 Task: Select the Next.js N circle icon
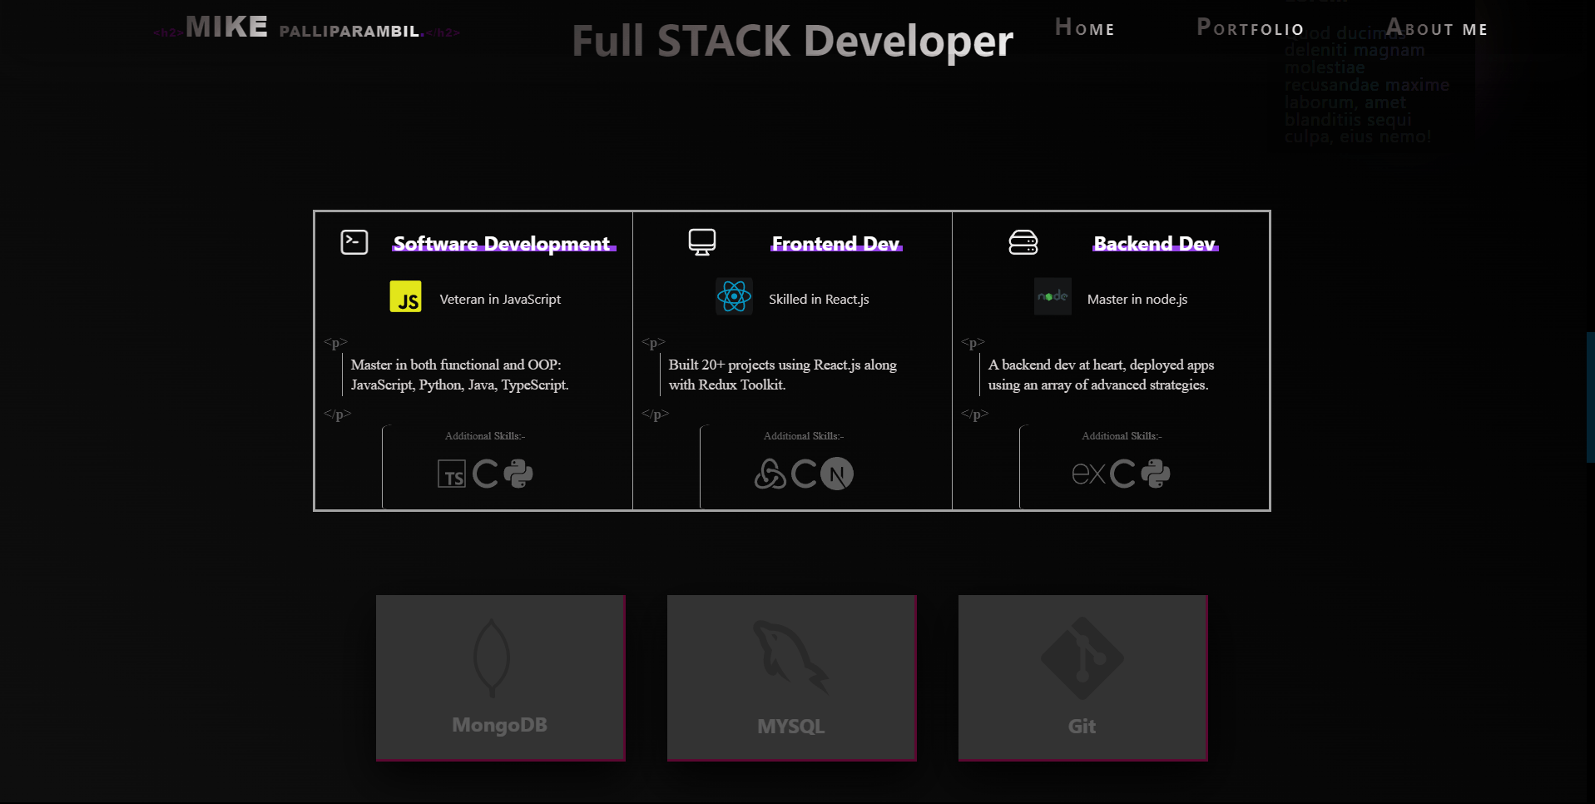coord(837,474)
